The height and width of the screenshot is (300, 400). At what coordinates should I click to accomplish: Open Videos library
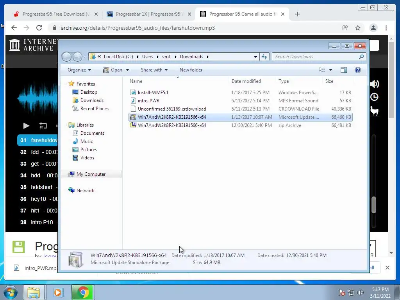87,158
